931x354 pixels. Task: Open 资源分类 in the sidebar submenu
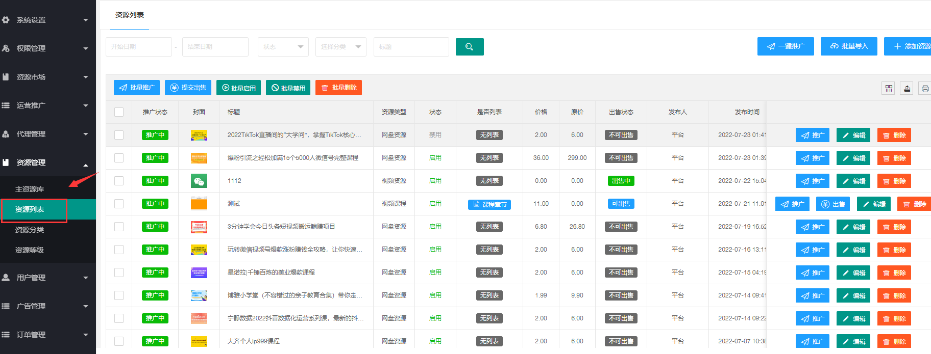tap(30, 230)
